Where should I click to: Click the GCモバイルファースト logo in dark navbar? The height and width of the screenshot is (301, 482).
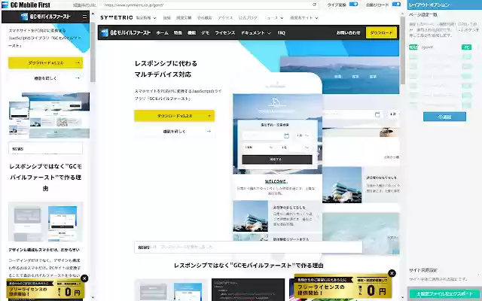[126, 32]
